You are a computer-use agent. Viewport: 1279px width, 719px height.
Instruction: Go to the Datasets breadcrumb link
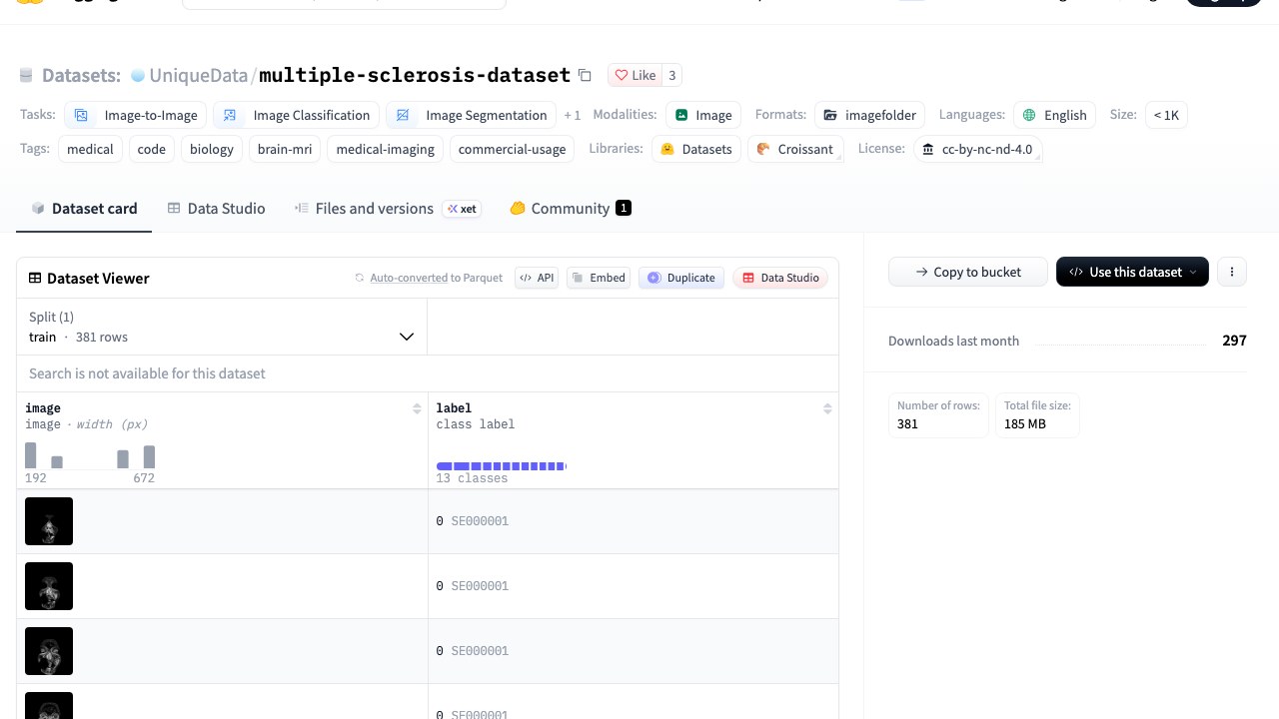(81, 75)
